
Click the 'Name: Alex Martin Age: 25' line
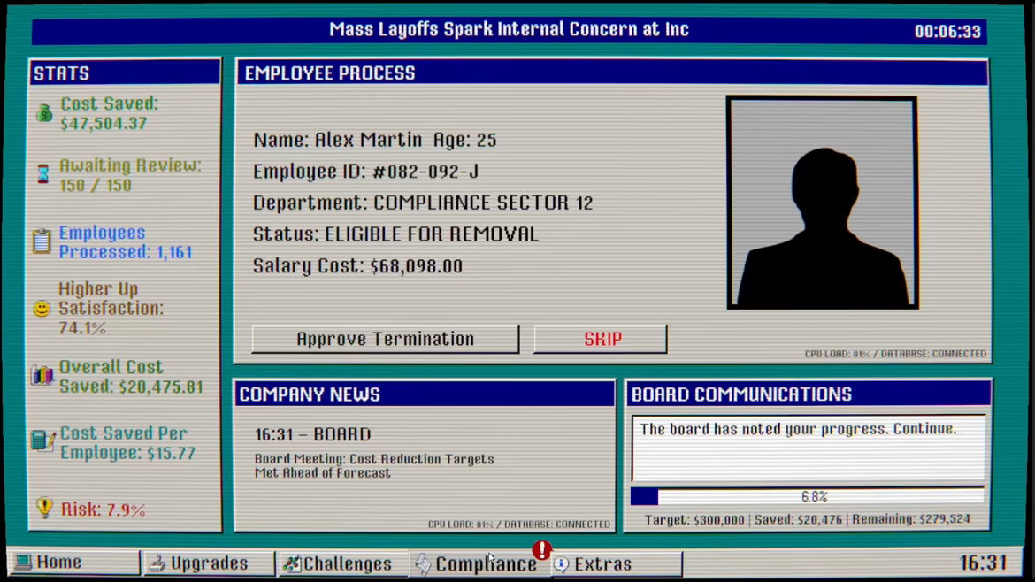click(x=375, y=140)
